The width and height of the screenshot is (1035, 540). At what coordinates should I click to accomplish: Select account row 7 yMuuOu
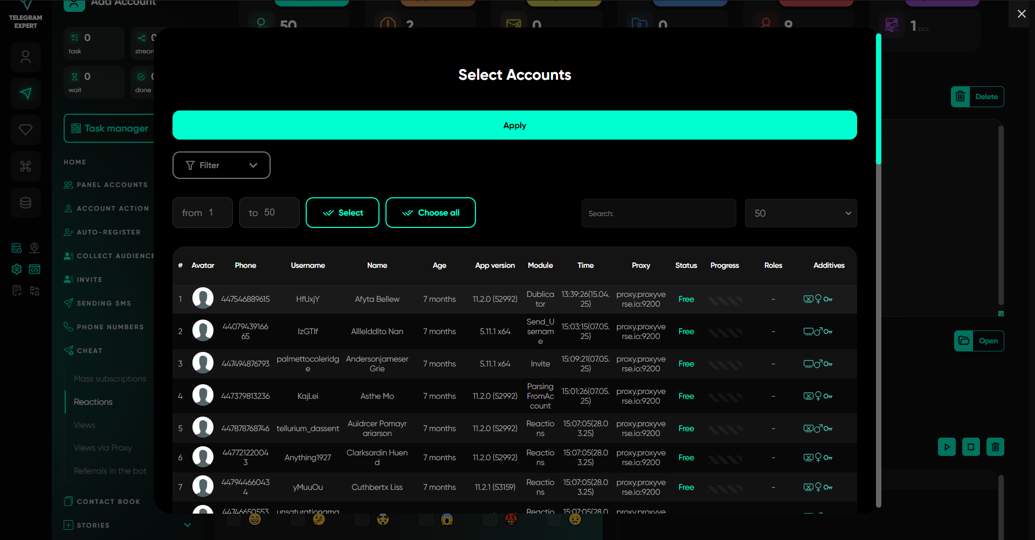coord(308,487)
